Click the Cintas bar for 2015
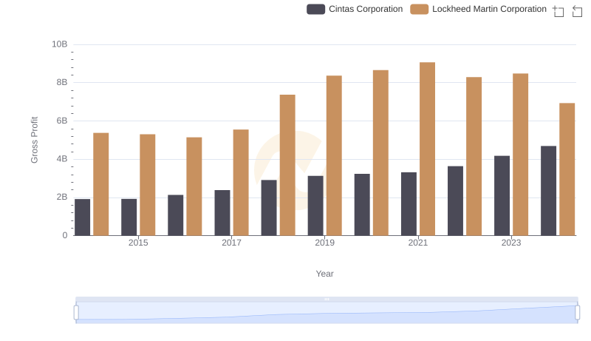The height and width of the screenshot is (341, 591). (x=129, y=217)
